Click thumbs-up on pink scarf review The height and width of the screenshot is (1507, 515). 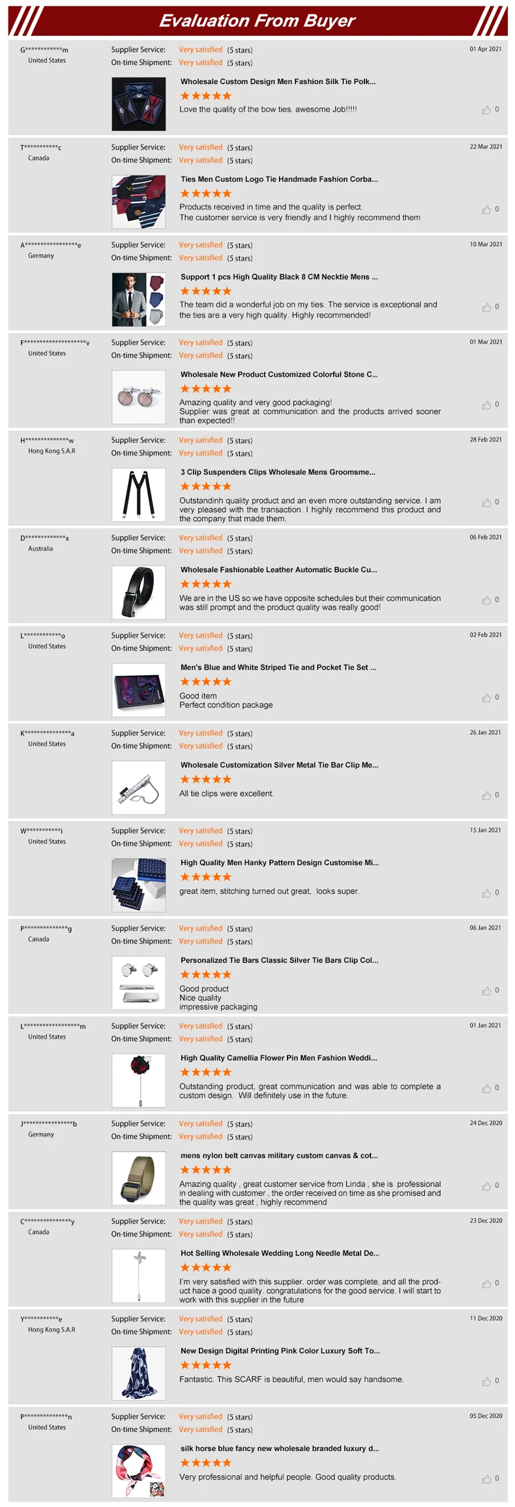coord(486,1381)
